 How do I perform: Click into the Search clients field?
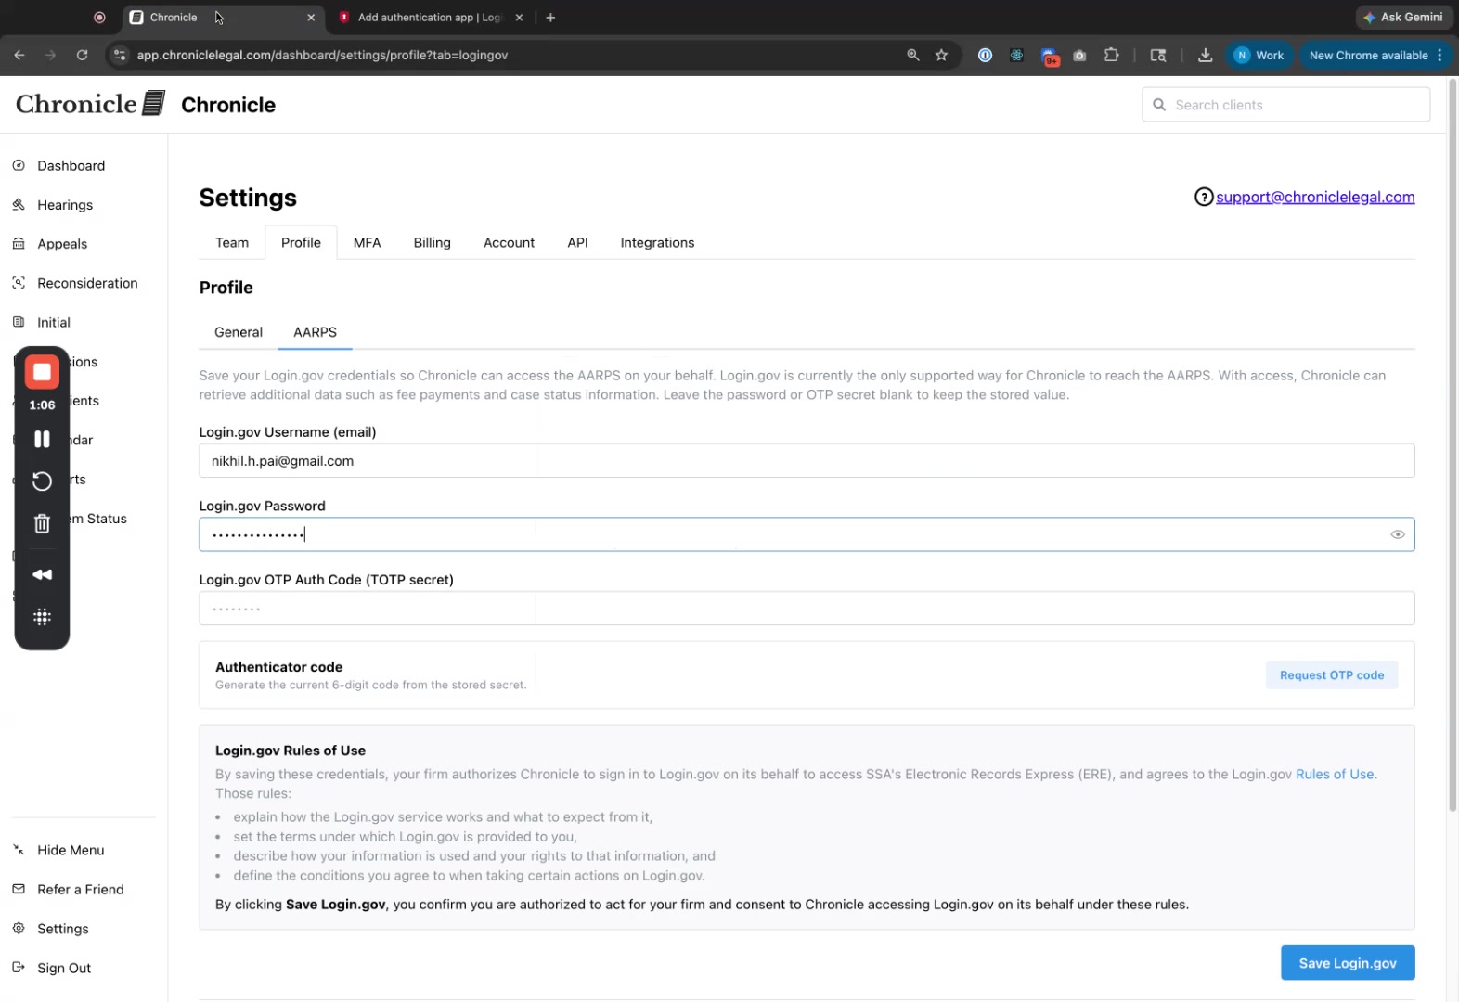pos(1285,105)
